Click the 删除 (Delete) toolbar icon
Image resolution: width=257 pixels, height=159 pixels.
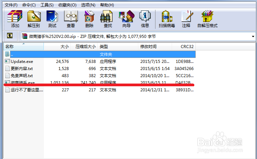tap(89, 16)
